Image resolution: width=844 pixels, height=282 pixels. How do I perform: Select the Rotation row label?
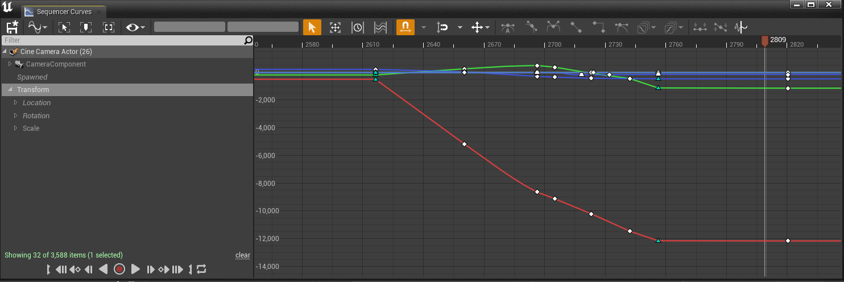click(x=36, y=116)
